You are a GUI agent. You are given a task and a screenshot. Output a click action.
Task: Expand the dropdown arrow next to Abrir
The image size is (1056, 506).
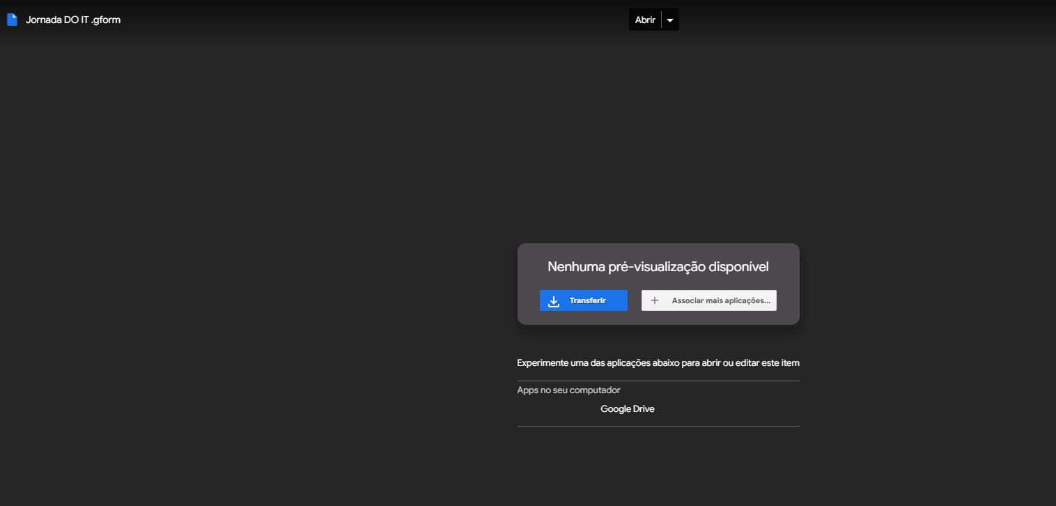[670, 20]
